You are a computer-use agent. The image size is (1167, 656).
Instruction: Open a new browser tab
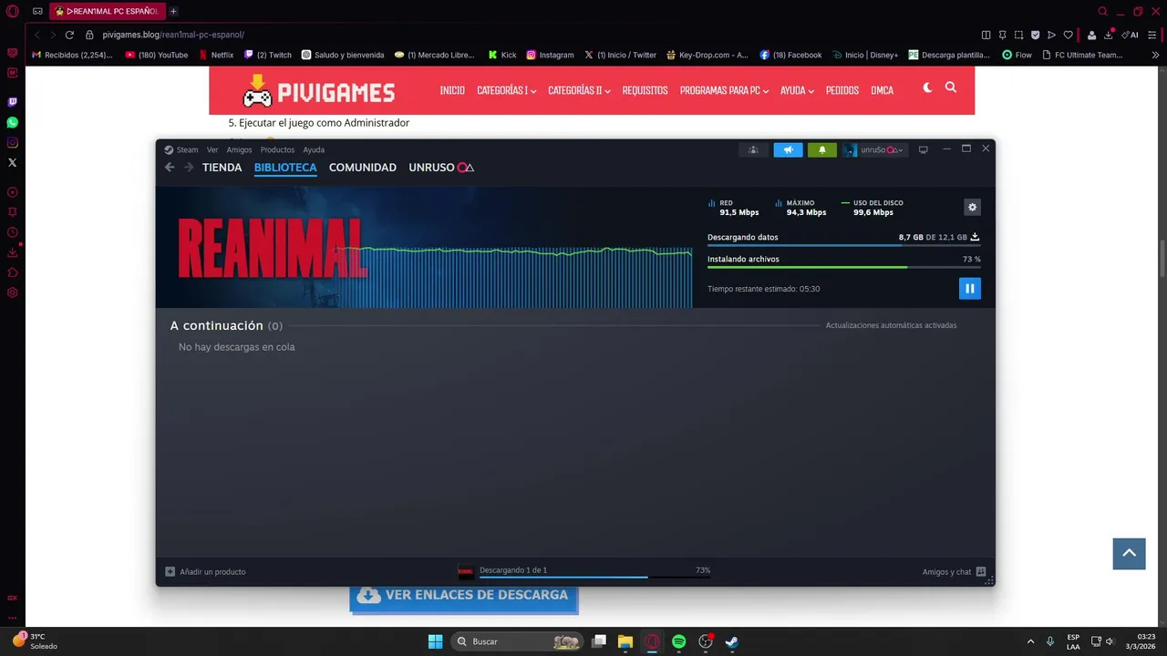pos(173,11)
